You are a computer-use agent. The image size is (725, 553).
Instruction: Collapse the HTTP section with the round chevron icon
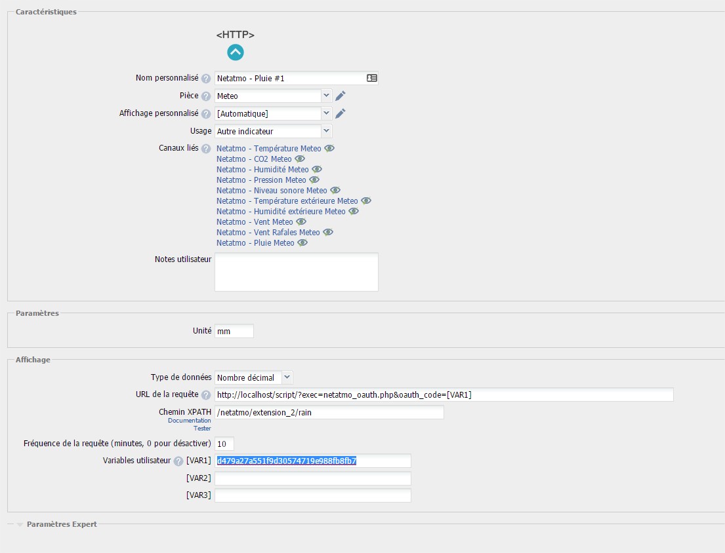pos(235,52)
